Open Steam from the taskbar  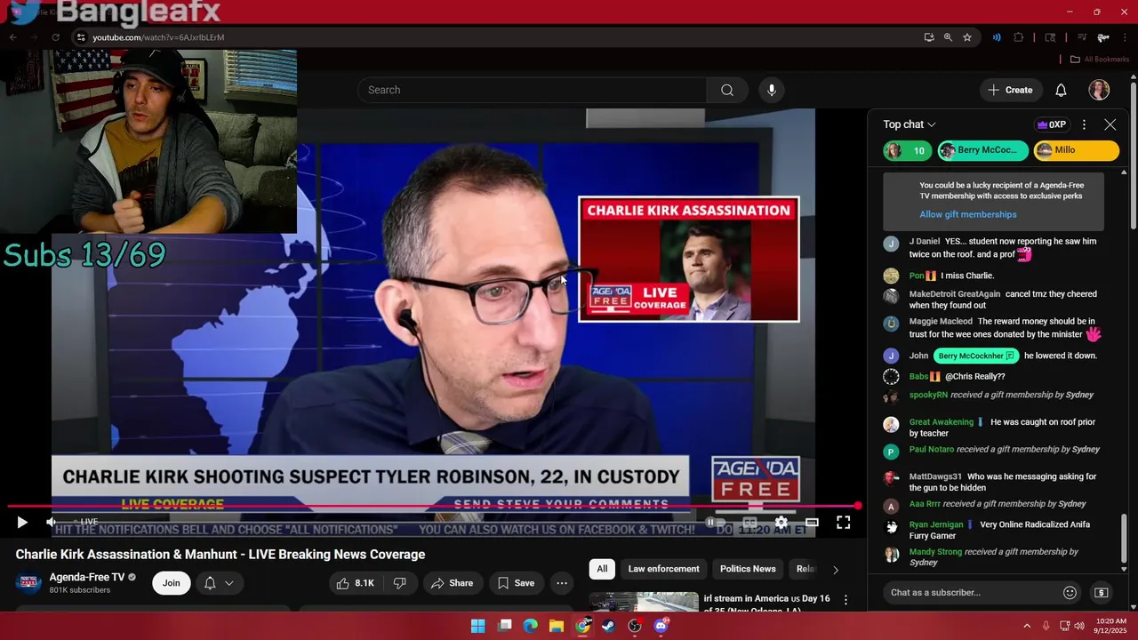tap(608, 626)
